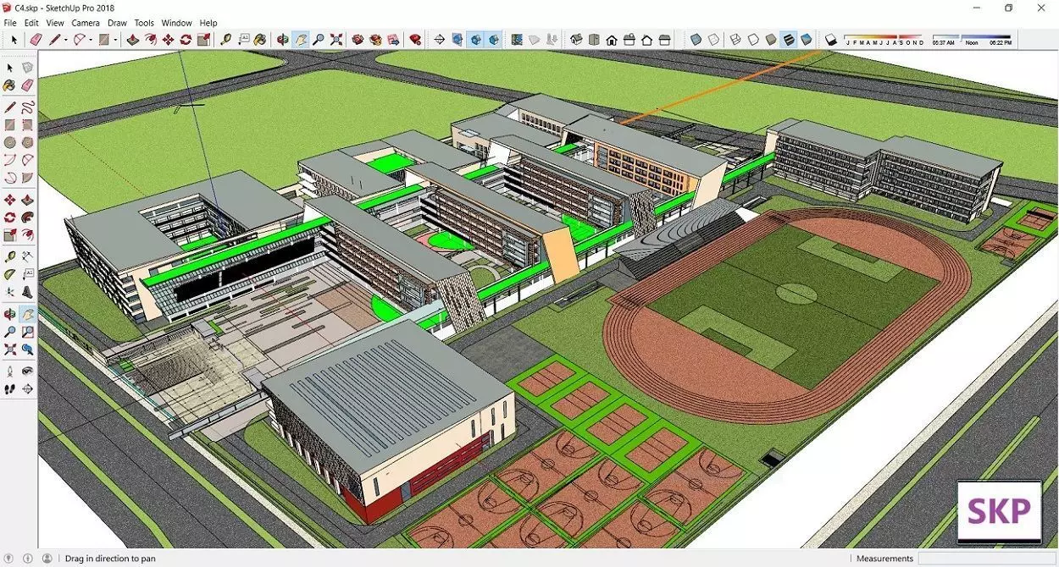Switch to Front view house icon

point(612,39)
